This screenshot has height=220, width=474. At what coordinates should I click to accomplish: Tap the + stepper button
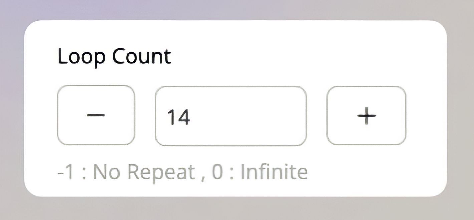(x=366, y=115)
